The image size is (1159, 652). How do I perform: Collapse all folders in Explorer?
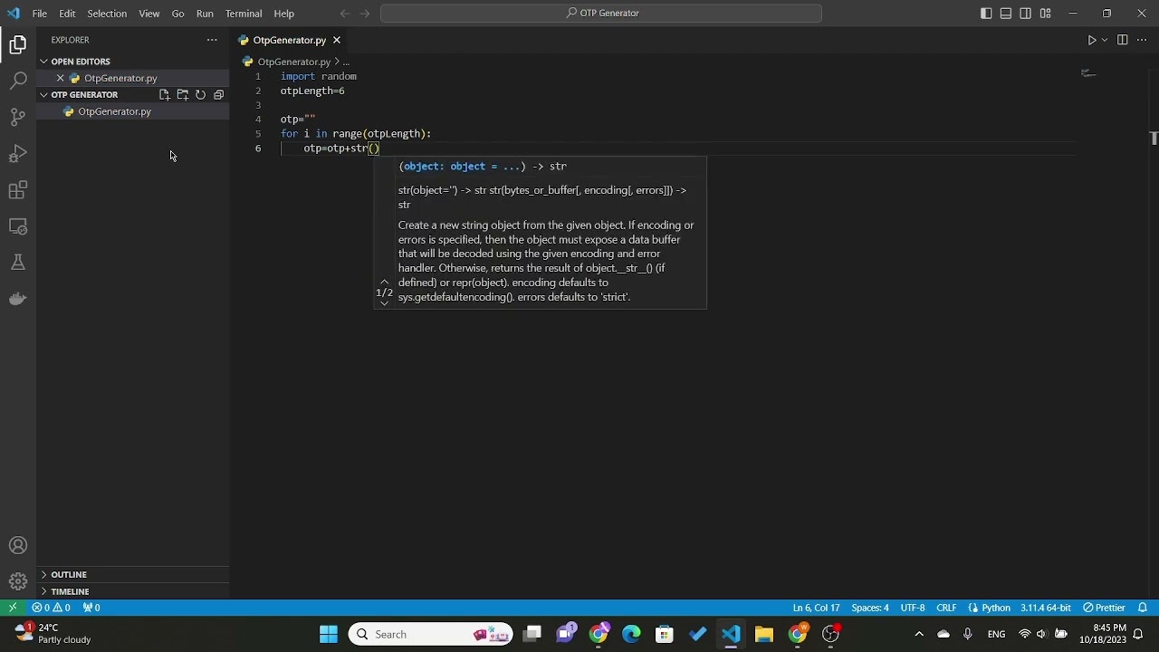(x=218, y=94)
